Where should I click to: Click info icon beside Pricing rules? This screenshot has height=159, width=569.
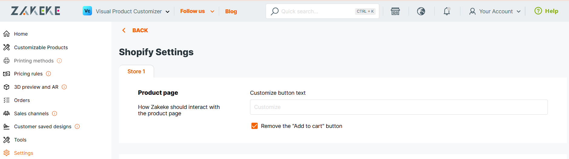48,74
